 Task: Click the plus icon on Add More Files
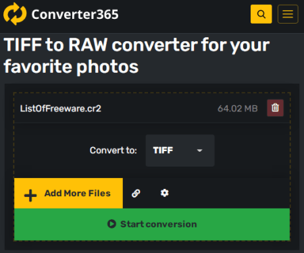coord(30,196)
